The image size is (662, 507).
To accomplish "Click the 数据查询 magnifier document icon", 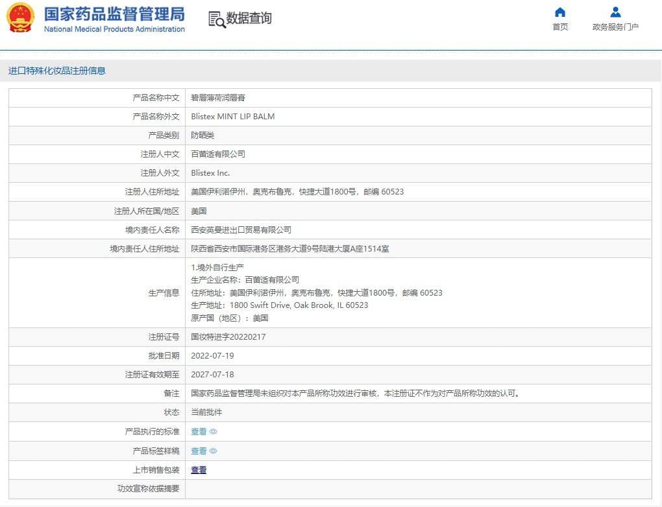I will [x=217, y=19].
